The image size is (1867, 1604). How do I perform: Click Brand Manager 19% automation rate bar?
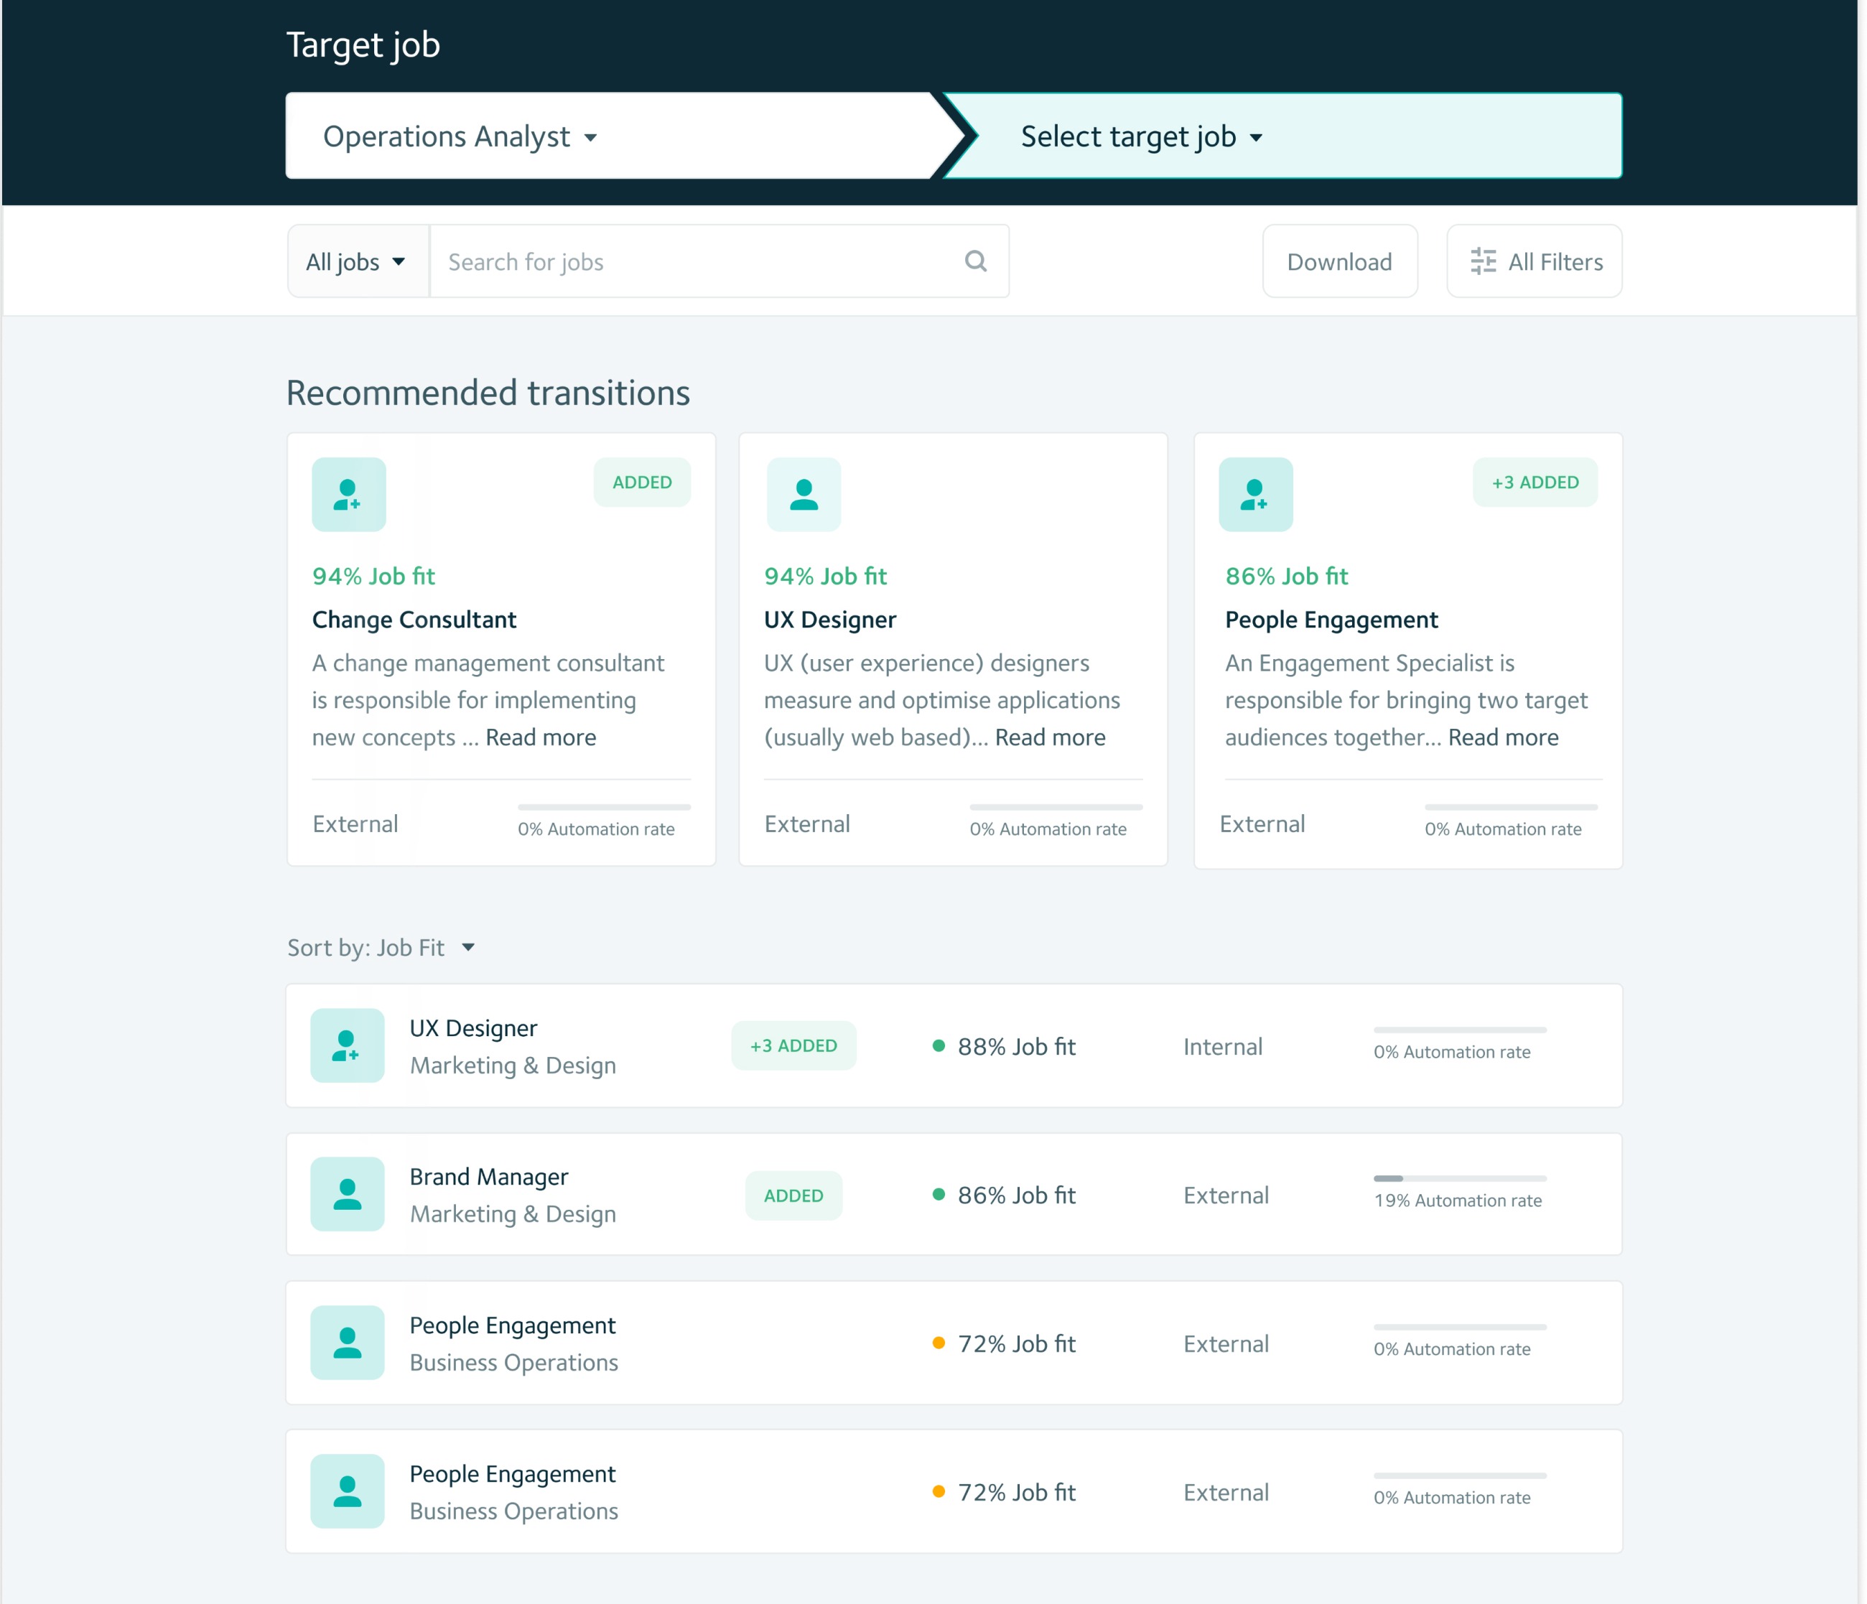(x=1459, y=1179)
